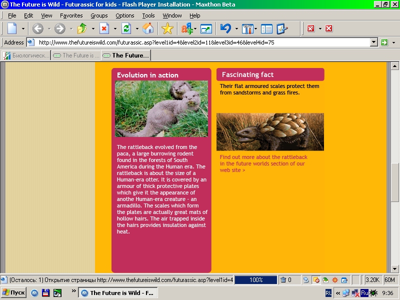
Task: Toggle popup blocker icon in status bar
Action: coord(316,280)
